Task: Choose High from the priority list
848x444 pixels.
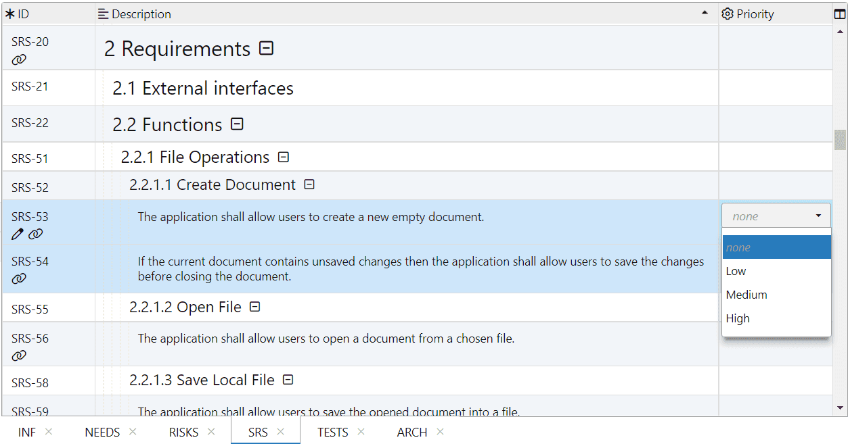Action: [738, 318]
